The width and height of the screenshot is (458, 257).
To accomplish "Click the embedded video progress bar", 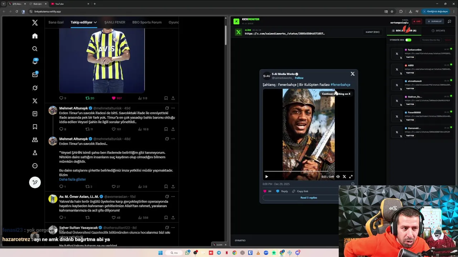I will click(x=308, y=172).
